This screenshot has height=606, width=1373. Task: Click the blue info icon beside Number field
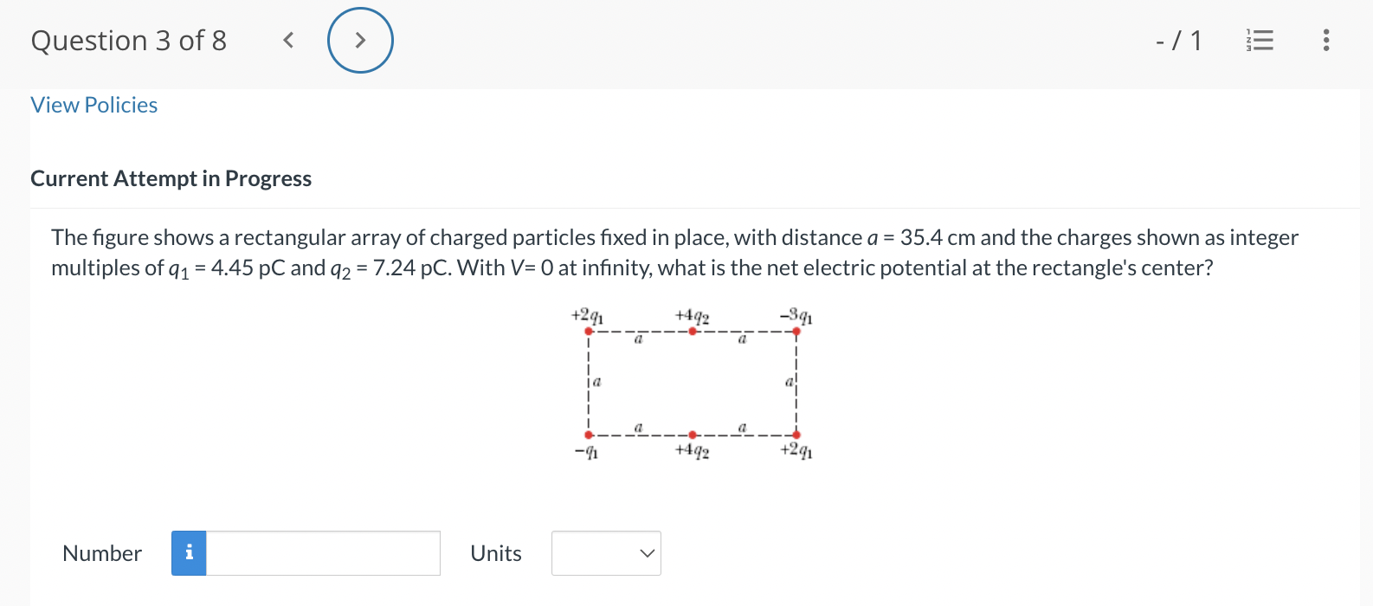point(189,553)
